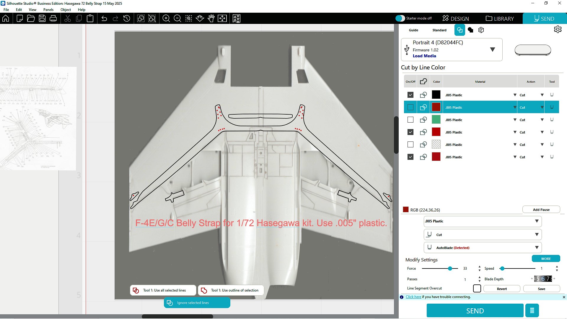Click the green color swatch
This screenshot has height=319, width=567.
point(436,120)
